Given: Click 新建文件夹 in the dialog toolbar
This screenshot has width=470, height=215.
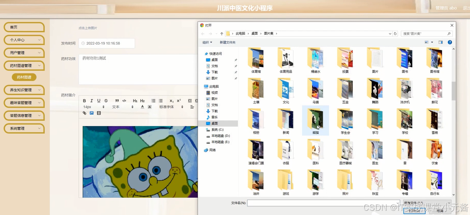Looking at the screenshot, I should tap(227, 42).
